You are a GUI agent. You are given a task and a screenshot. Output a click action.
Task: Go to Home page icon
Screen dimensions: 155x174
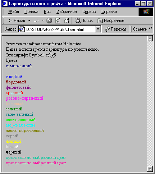click(x=67, y=20)
